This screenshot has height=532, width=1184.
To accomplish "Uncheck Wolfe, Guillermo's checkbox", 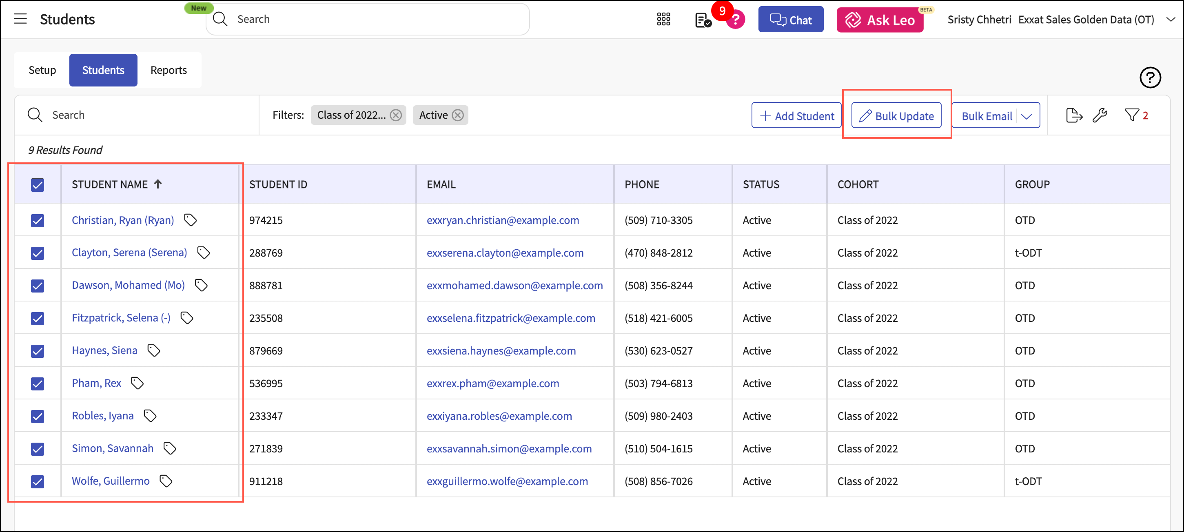I will (38, 481).
